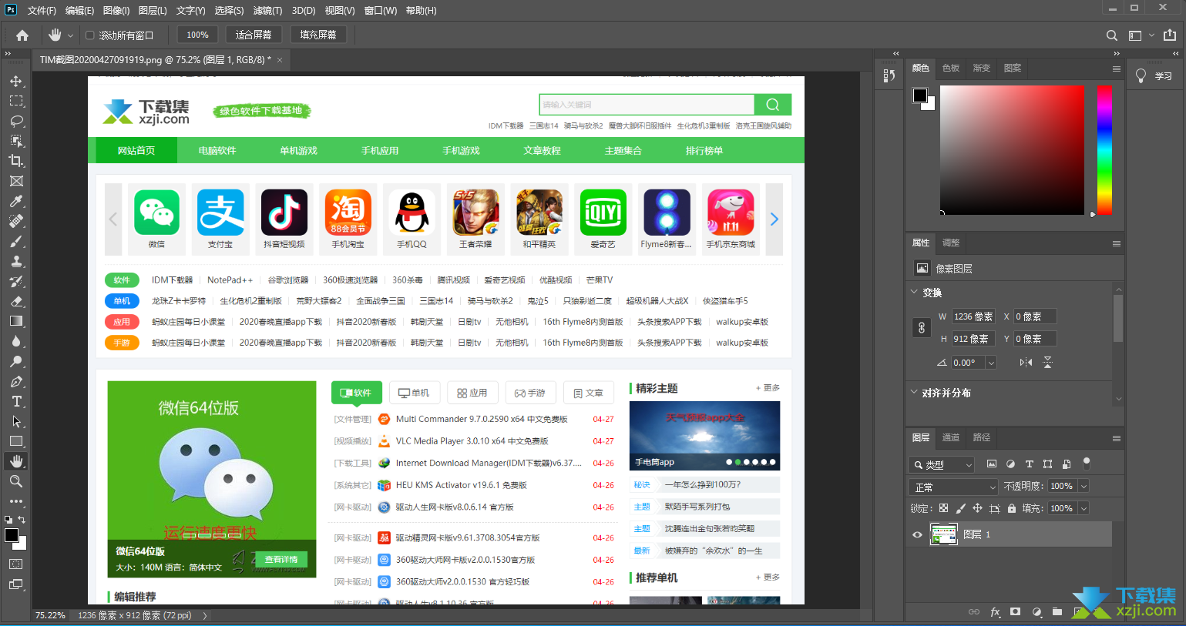Add a layer mask
This screenshot has width=1186, height=626.
(x=1016, y=612)
